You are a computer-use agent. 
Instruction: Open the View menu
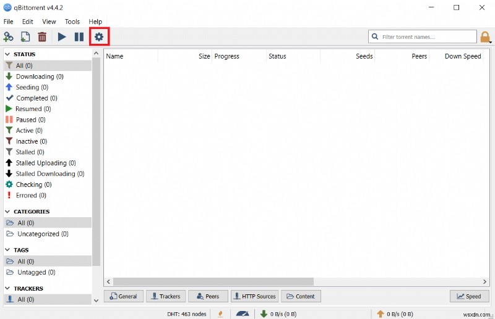pos(49,22)
